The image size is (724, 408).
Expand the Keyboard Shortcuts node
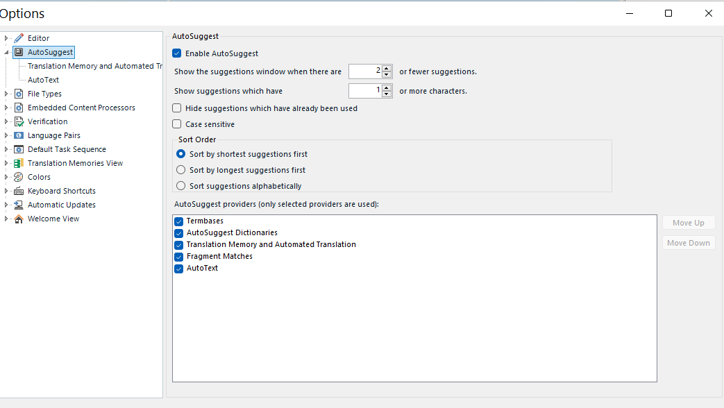[6, 191]
